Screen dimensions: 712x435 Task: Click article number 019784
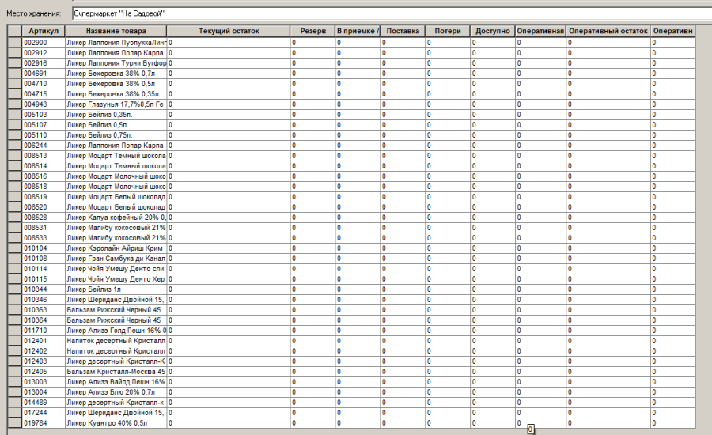pos(44,423)
